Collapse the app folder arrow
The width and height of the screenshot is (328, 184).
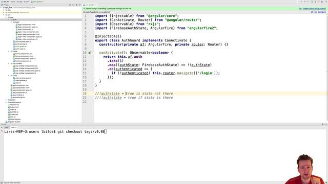6,17
